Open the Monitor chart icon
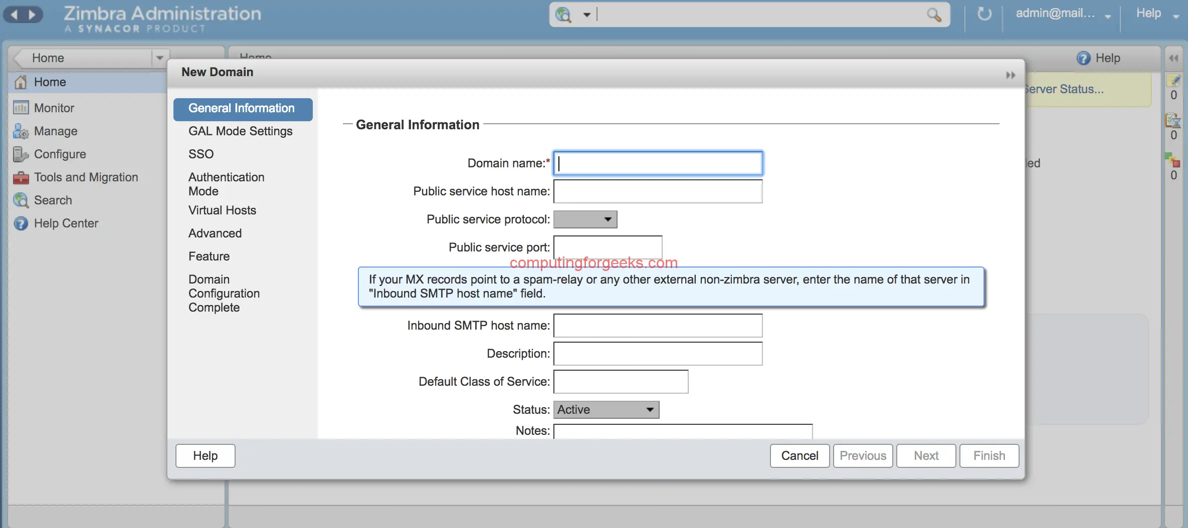This screenshot has width=1188, height=528. pos(21,108)
